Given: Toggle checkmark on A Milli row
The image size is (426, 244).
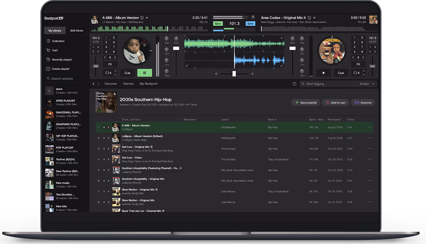Looking at the screenshot, I should point(99,127).
